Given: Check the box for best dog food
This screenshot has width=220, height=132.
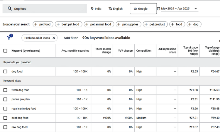Looking at the screenshot, I should coord(5,118).
